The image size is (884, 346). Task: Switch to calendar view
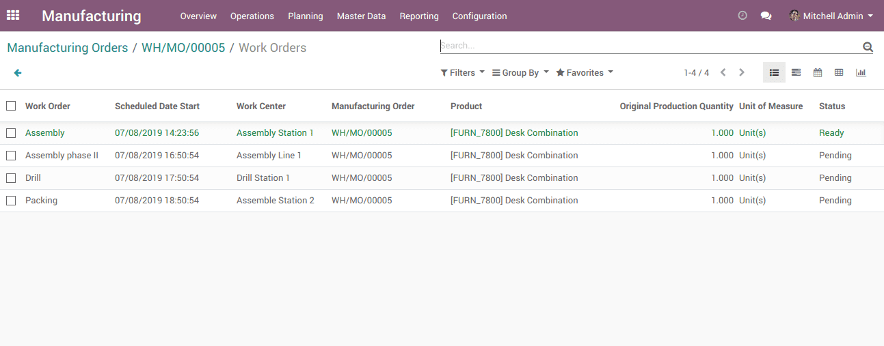coord(817,72)
